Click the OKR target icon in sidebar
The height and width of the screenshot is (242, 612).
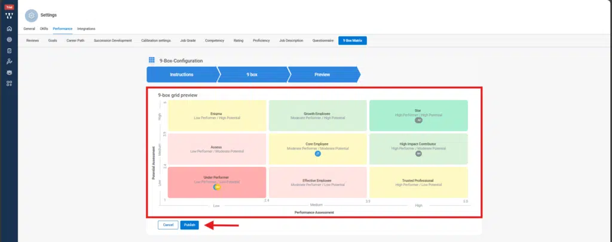9,39
